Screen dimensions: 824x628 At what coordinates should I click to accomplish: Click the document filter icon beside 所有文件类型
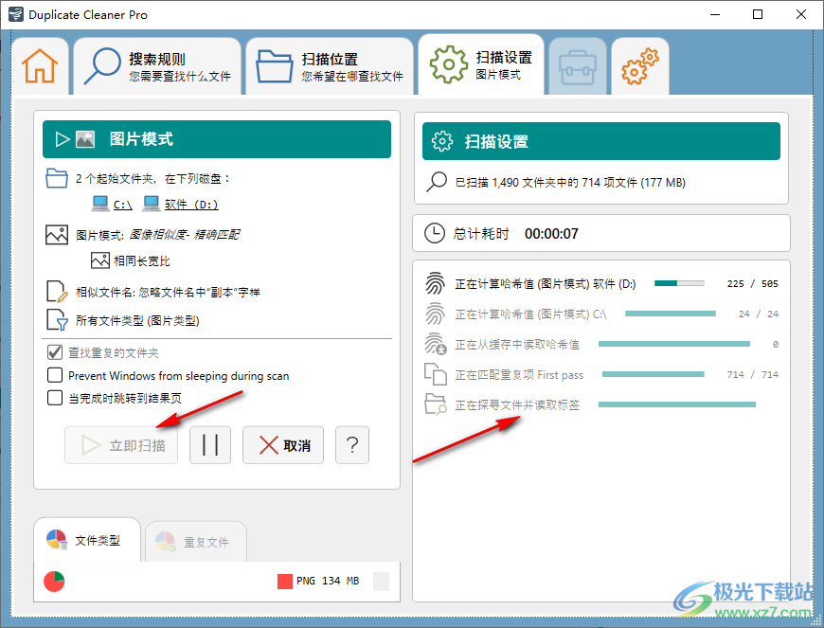(x=57, y=320)
